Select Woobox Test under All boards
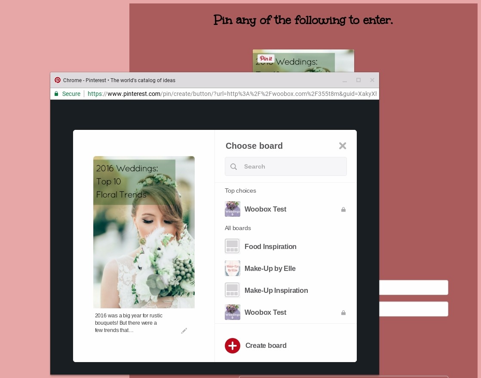481x378 pixels. tap(285, 312)
